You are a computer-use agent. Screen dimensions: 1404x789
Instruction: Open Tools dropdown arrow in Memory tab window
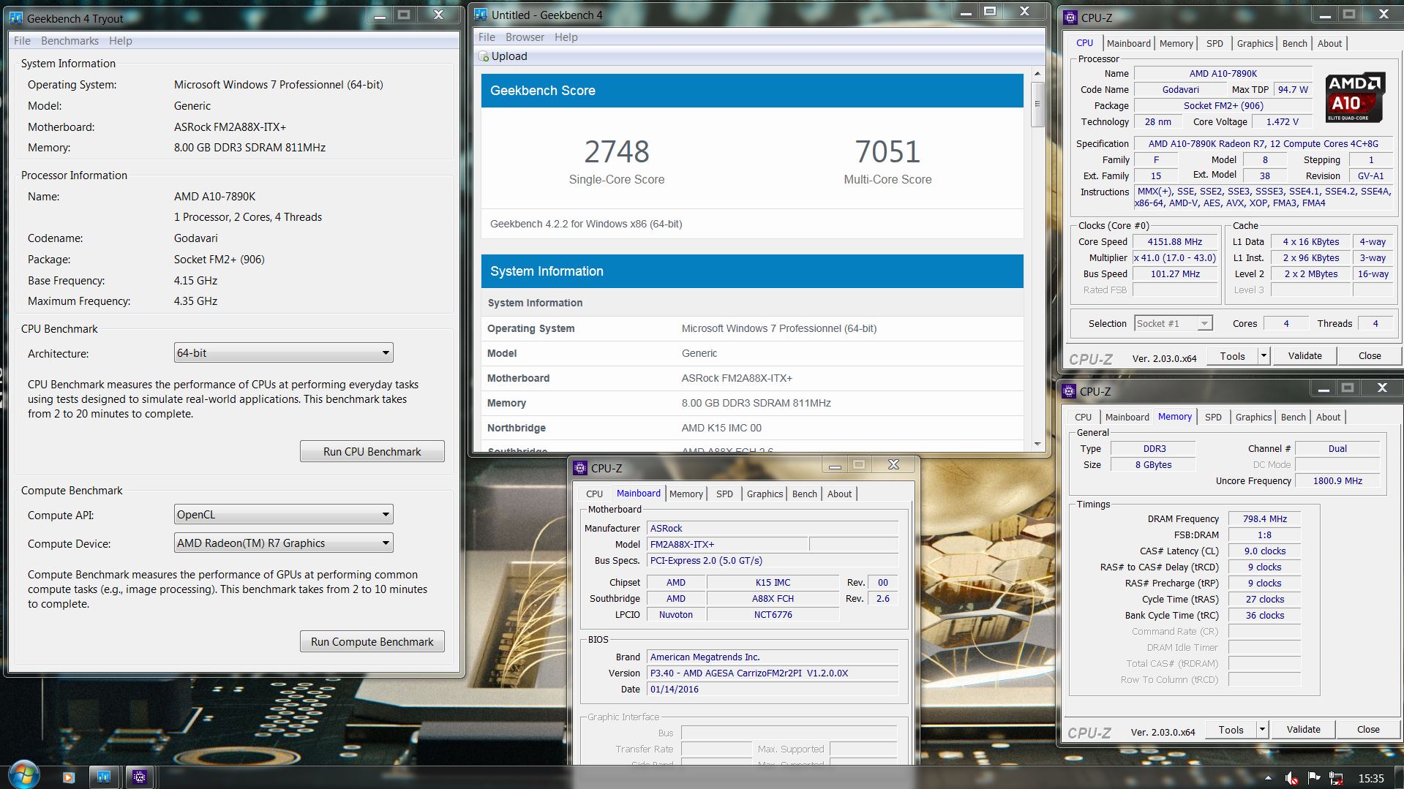pyautogui.click(x=1261, y=730)
